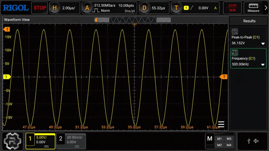Image resolution: width=269 pixels, height=151 pixels.
Task: Open acquisition A settings
Action: 87,8
